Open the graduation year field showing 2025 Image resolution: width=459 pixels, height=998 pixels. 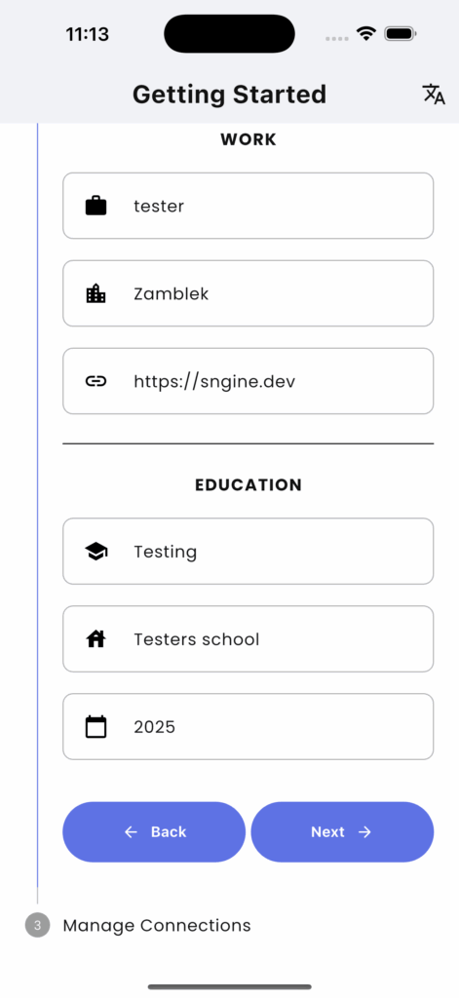point(249,727)
